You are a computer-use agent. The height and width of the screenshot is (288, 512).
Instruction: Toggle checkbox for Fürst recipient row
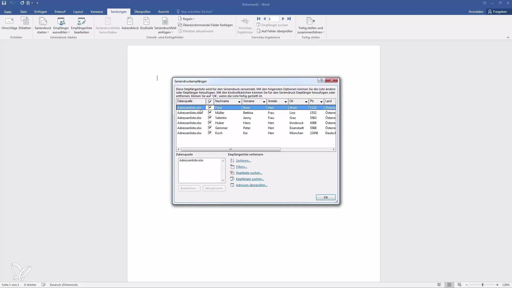click(210, 107)
